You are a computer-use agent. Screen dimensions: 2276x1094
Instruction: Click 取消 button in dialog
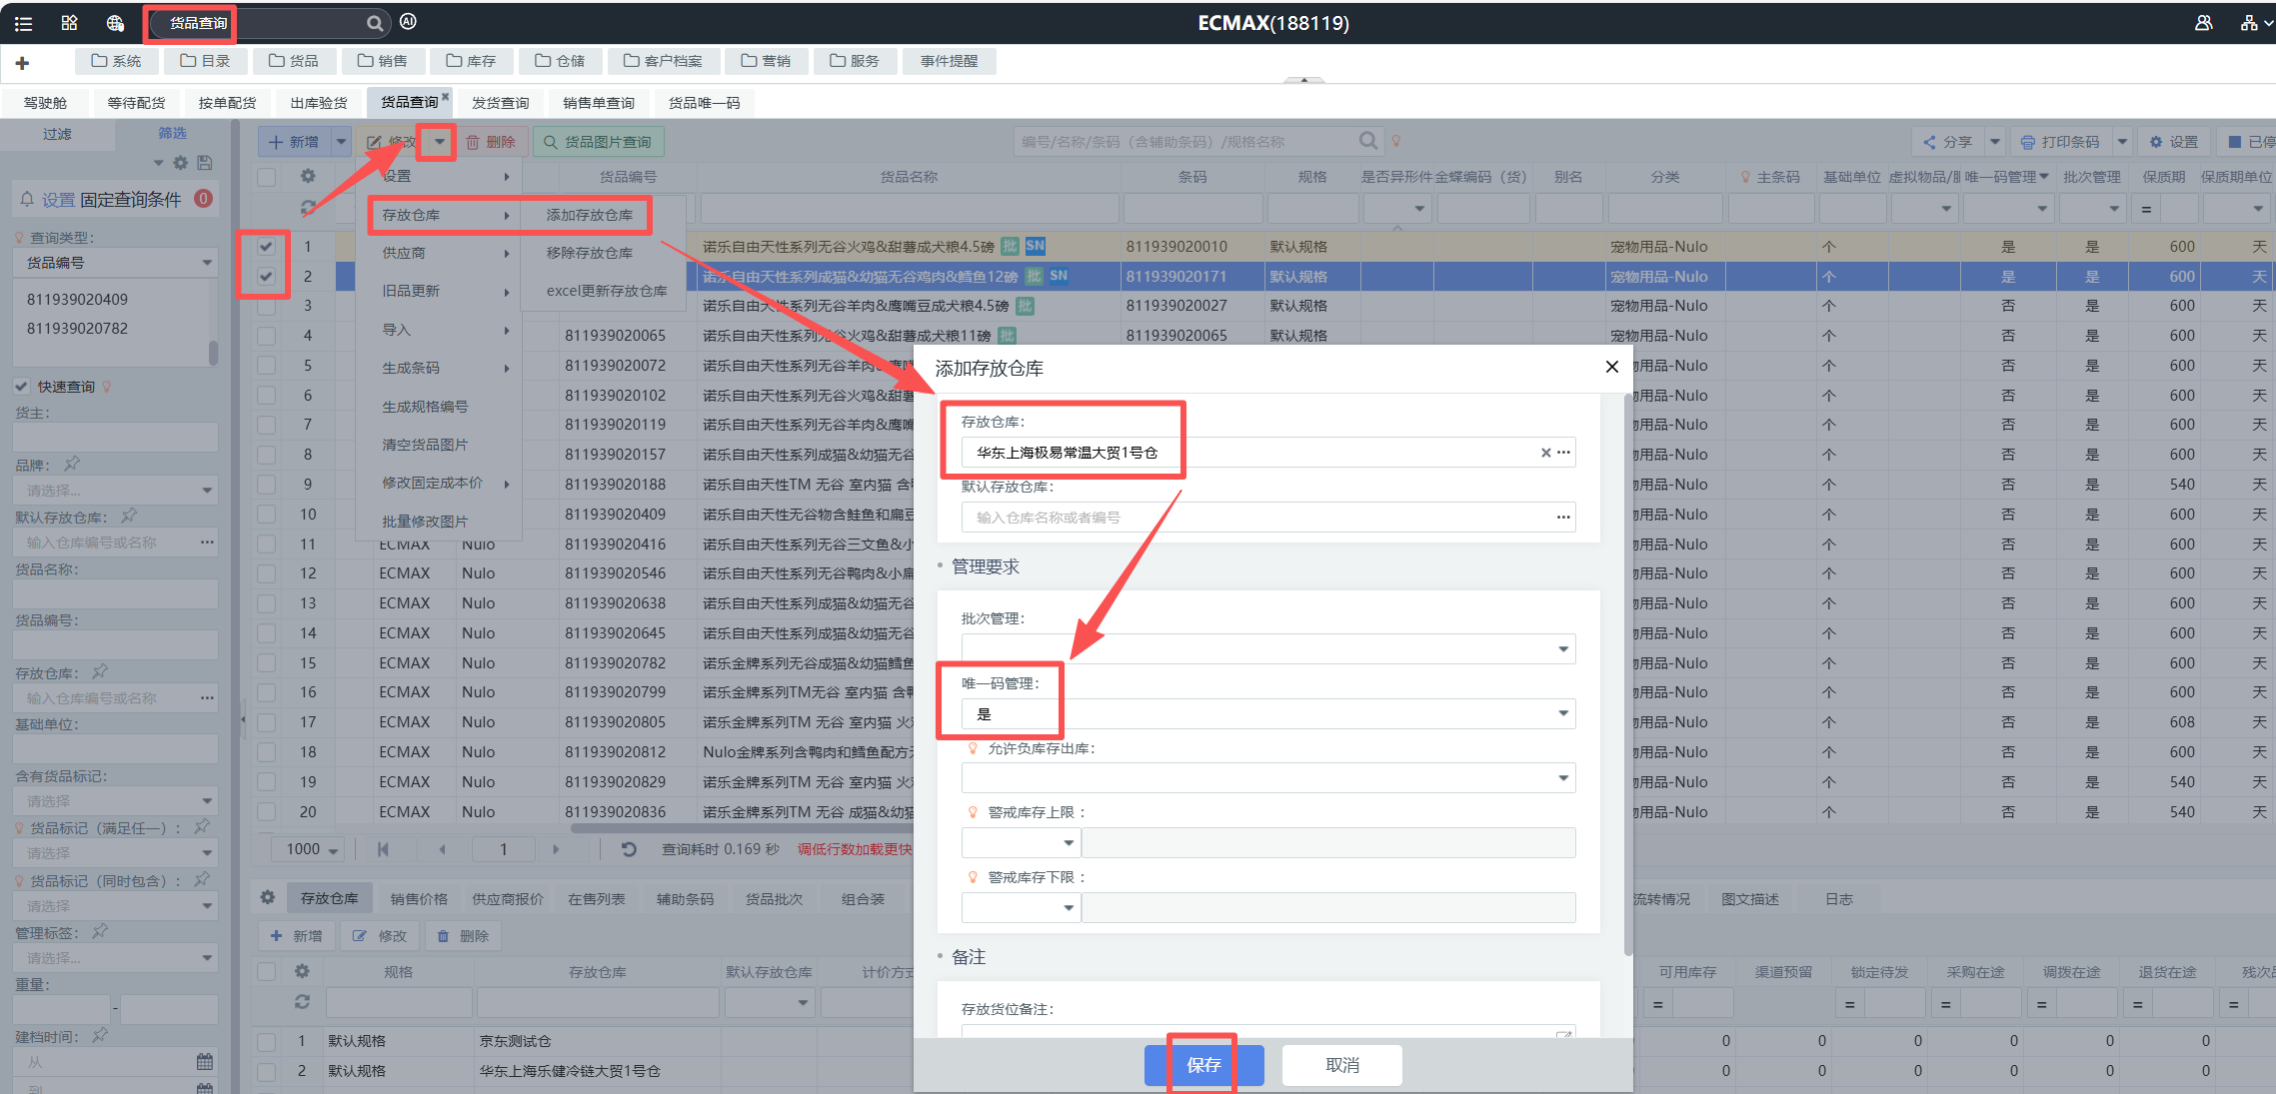tap(1341, 1065)
